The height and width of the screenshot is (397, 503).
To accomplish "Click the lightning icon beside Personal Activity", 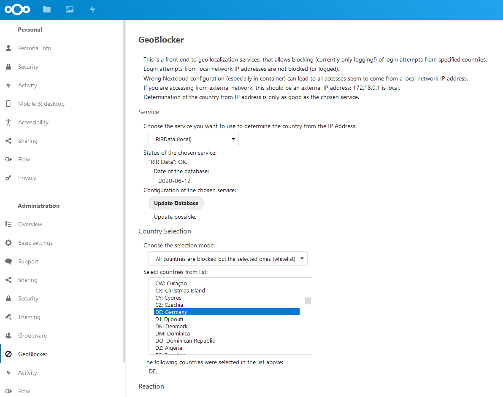I will pos(9,85).
